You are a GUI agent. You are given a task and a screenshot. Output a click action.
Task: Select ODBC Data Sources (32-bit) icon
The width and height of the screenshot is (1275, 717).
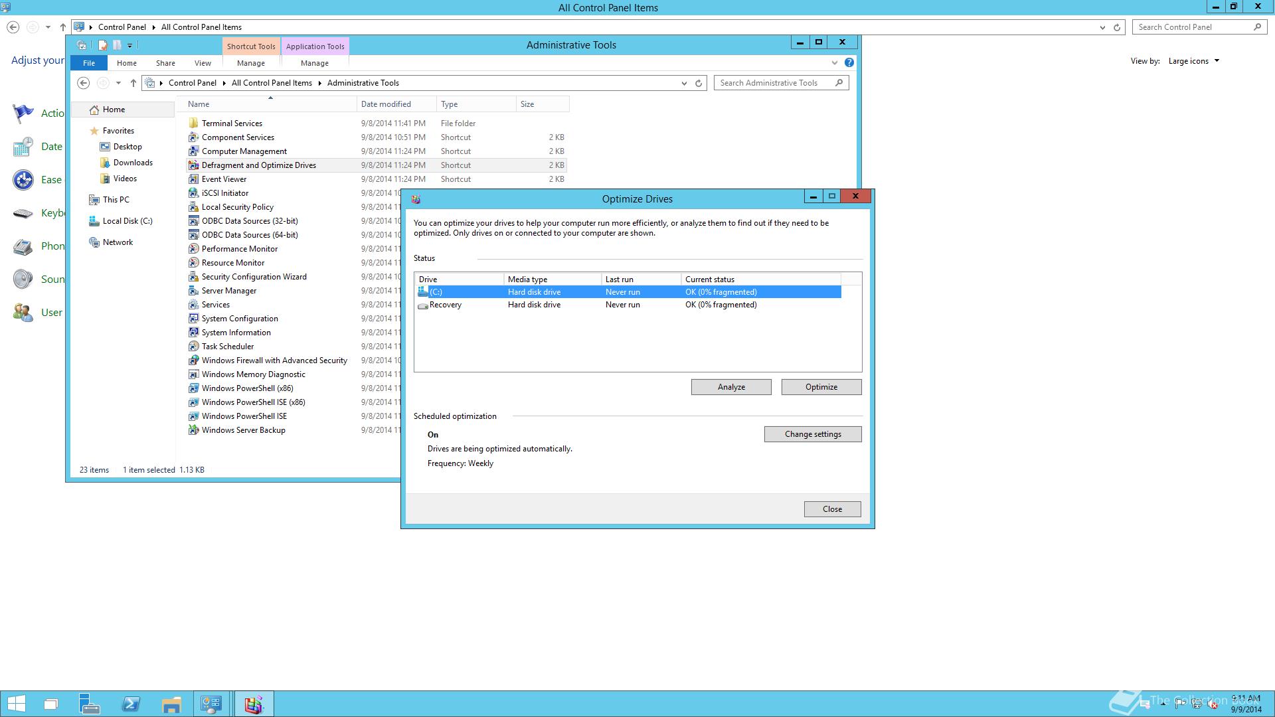(x=193, y=221)
